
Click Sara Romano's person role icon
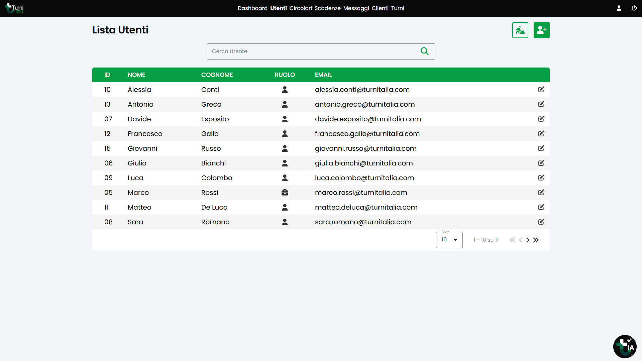(285, 222)
